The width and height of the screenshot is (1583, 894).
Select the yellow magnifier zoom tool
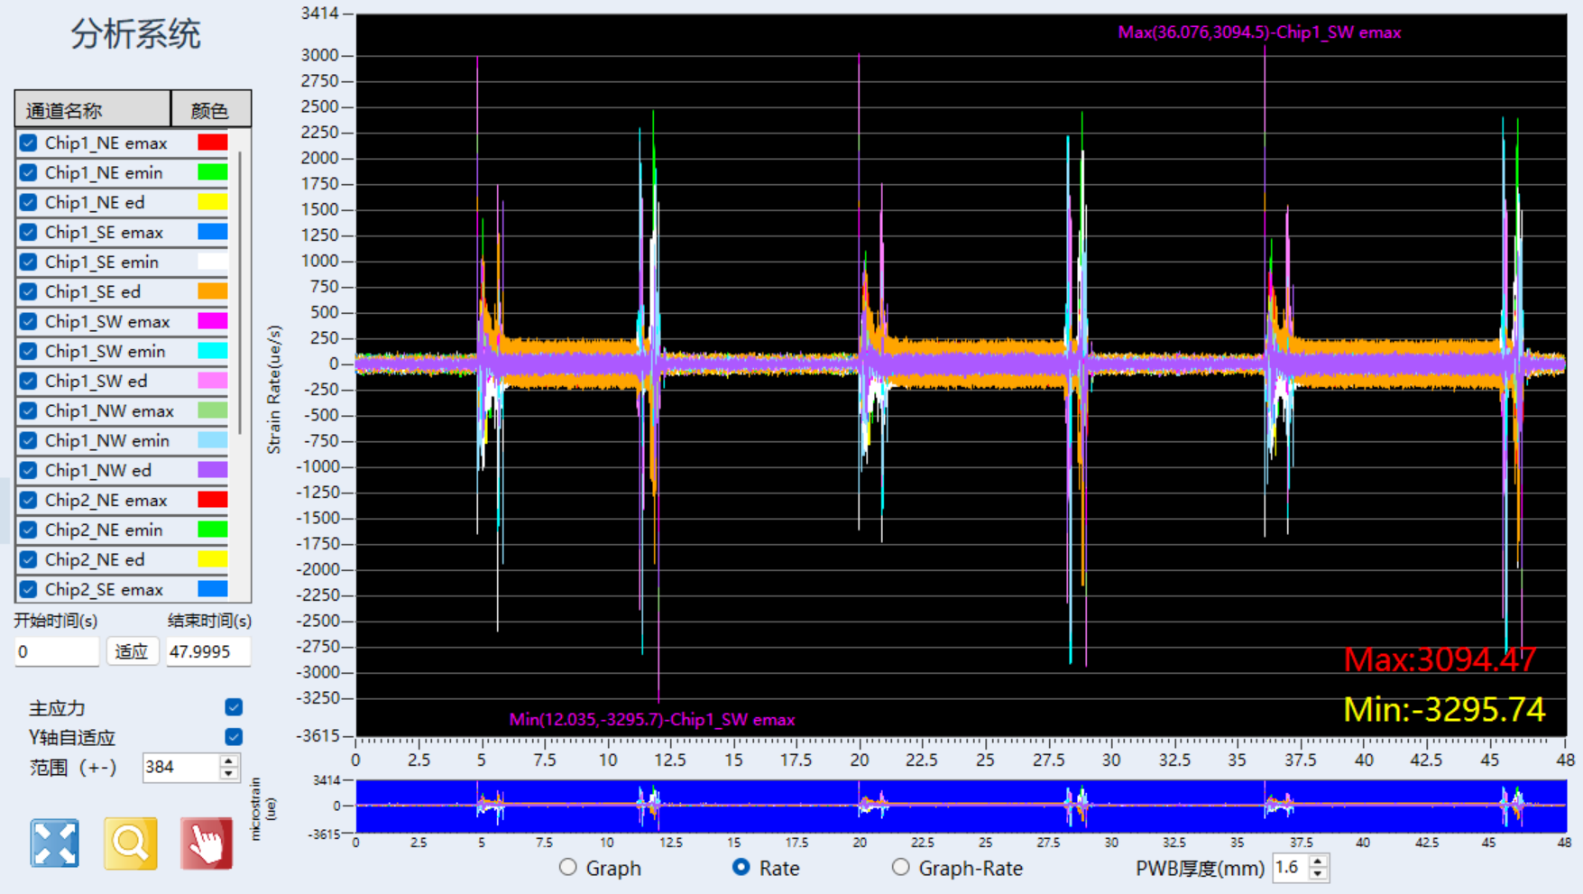click(x=130, y=843)
